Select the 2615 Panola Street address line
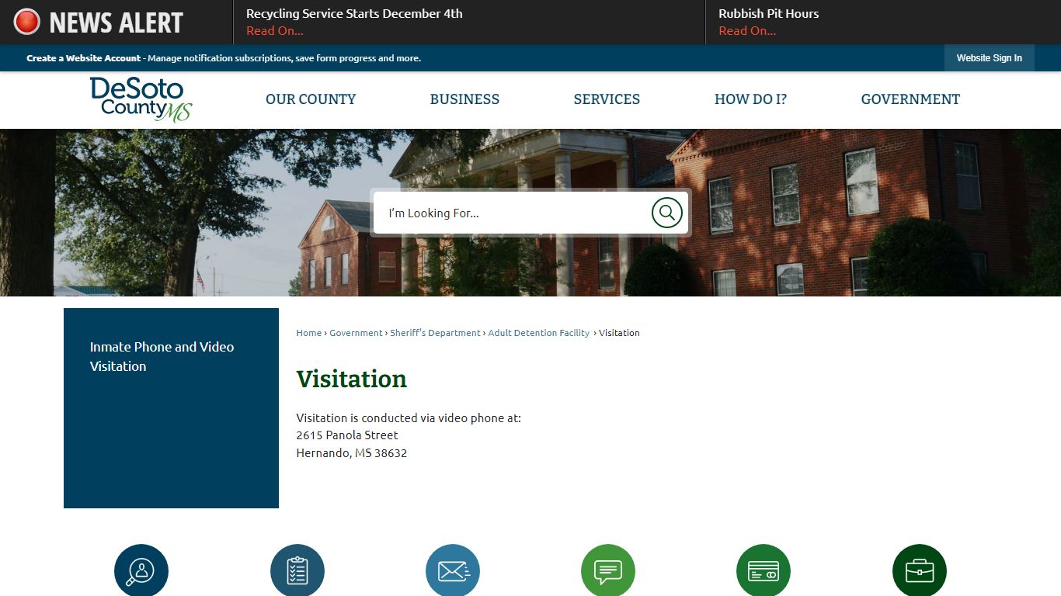This screenshot has width=1061, height=596. 347,435
